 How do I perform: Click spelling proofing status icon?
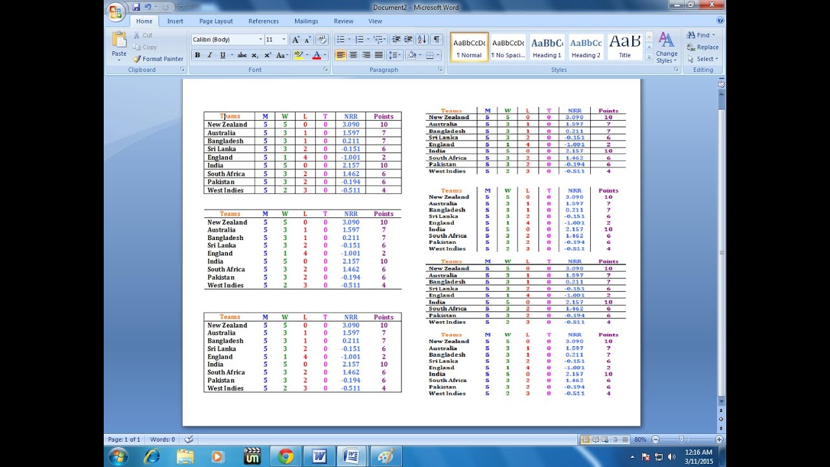coord(188,439)
